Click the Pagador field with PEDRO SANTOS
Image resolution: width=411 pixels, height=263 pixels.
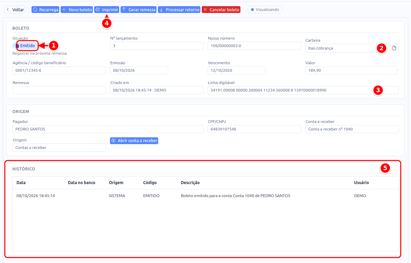(108, 129)
